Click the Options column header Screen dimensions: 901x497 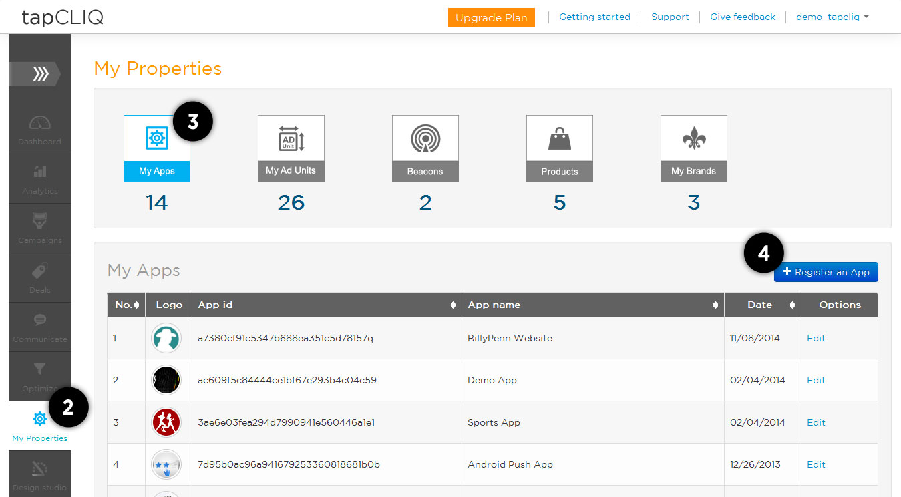(840, 305)
